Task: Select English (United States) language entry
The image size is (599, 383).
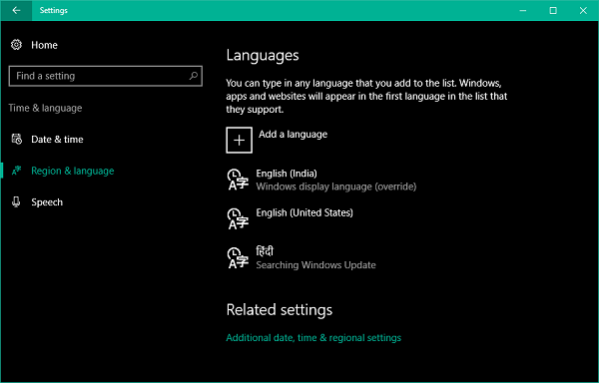Action: (291, 218)
